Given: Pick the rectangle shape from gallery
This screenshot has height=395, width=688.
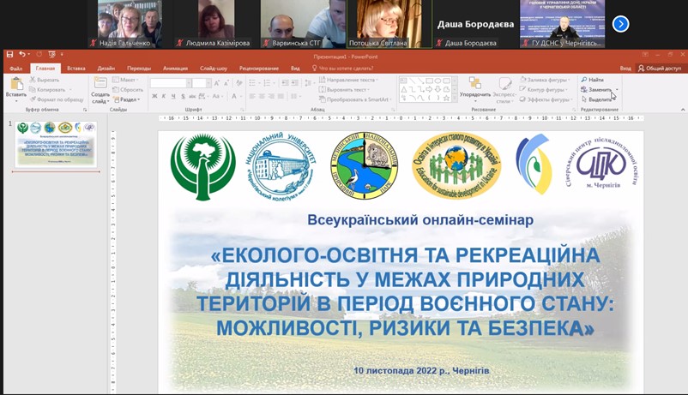Looking at the screenshot, I should (429, 81).
